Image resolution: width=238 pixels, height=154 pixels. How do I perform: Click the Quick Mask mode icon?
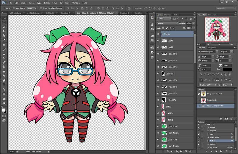4,116
